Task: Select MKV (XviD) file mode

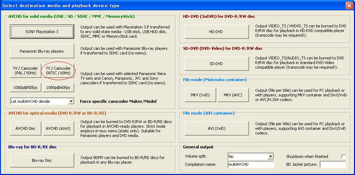Action: 199,95
